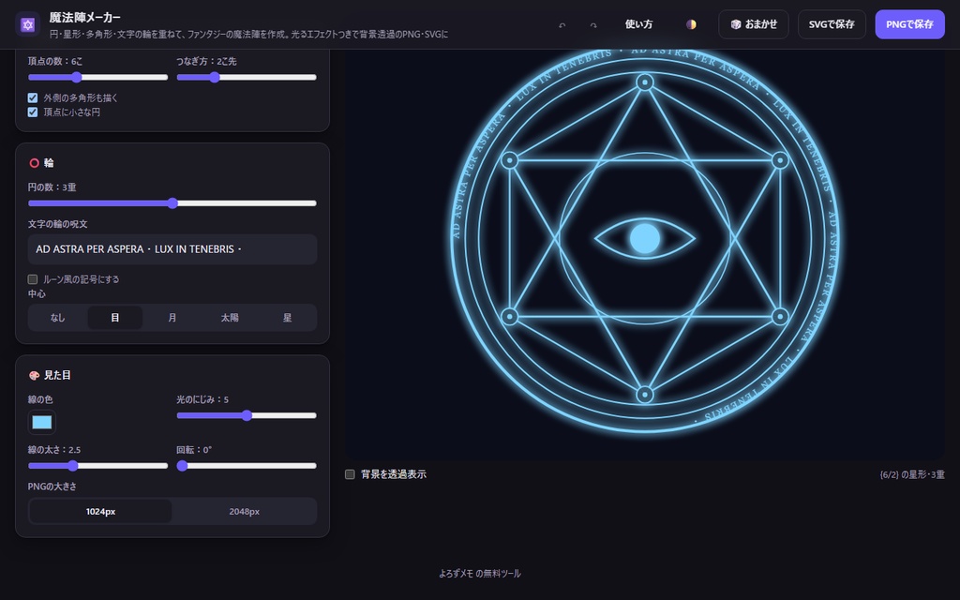The height and width of the screenshot is (600, 960).
Task: Click the 文字の輪の呪文 text field
Action: 172,249
